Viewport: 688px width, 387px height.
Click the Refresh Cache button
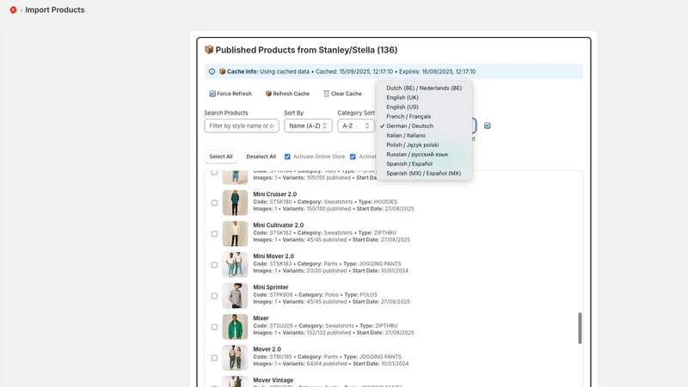tap(287, 94)
